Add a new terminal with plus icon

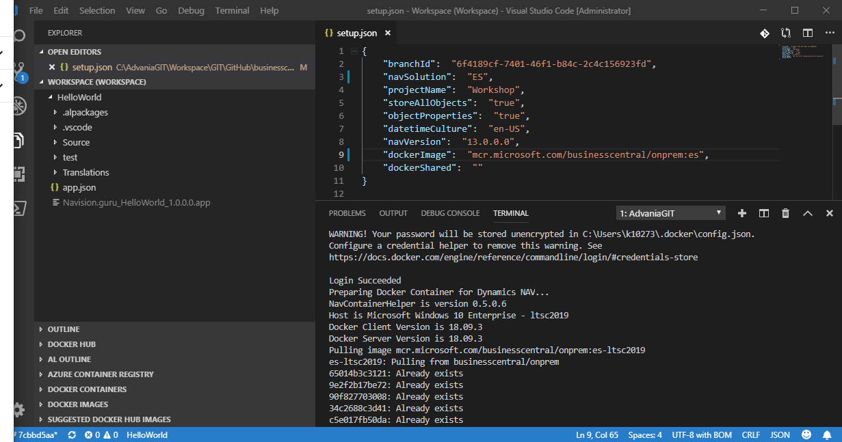coord(742,213)
